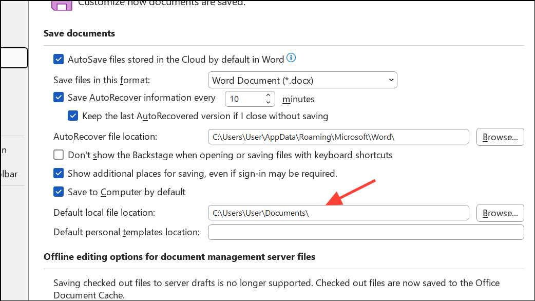Click the info icon beside AutoSave option
This screenshot has height=301, width=535.
(291, 59)
